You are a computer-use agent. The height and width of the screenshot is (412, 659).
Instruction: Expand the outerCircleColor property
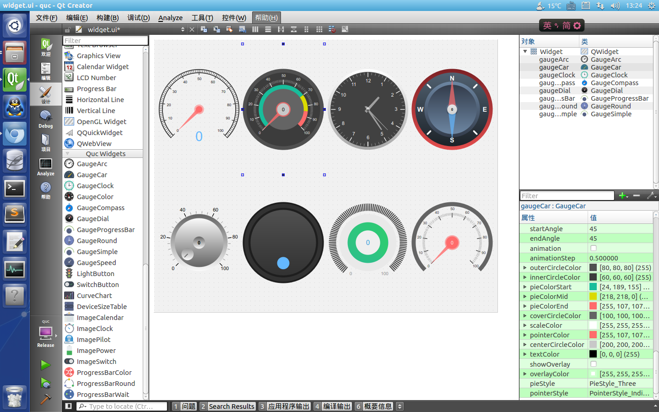click(x=525, y=267)
